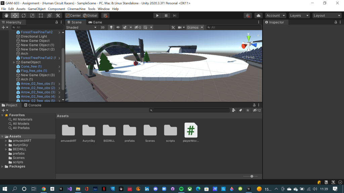Switch to the Game tab
Image resolution: width=344 pixels, height=193 pixels.
[x=95, y=22]
